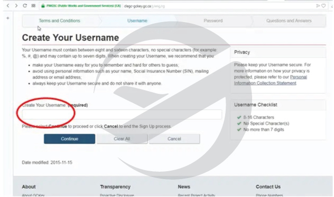Click the browser forward arrow
Screen dimensions: 334x197
pos(16,6)
